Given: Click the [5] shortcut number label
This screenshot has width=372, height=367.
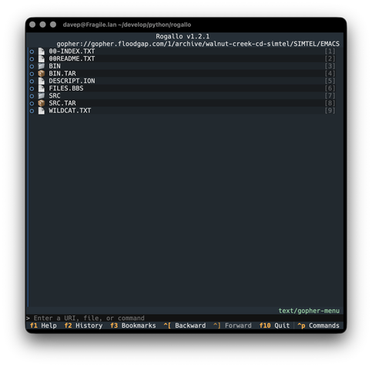Looking at the screenshot, I should [330, 81].
